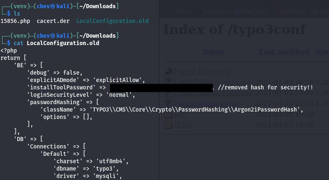Open the Kali Tools bookmark label
This screenshot has height=180, width=329.
[254, 12]
